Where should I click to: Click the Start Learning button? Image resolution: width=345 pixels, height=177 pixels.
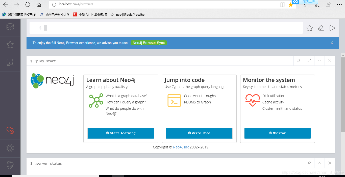pos(121,133)
